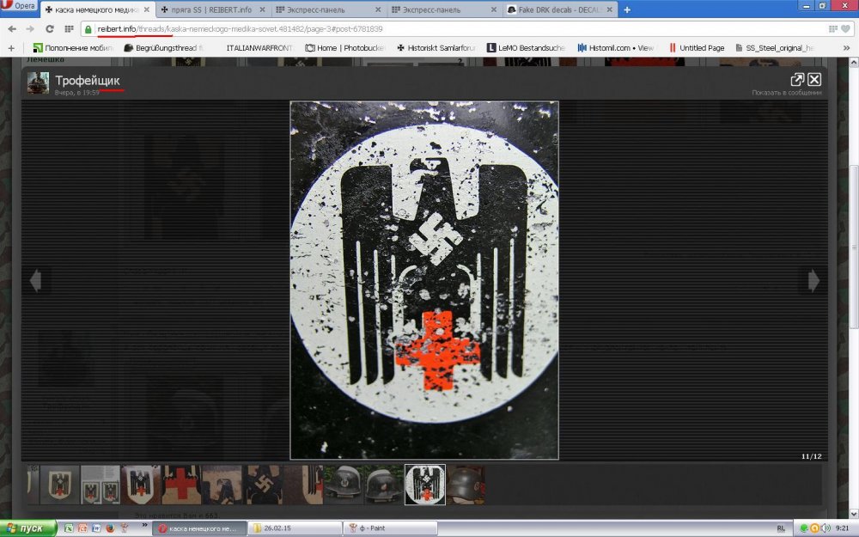The width and height of the screenshot is (859, 537).
Task: Open the 'Home | Photobucket' bookmark
Action: 345,48
